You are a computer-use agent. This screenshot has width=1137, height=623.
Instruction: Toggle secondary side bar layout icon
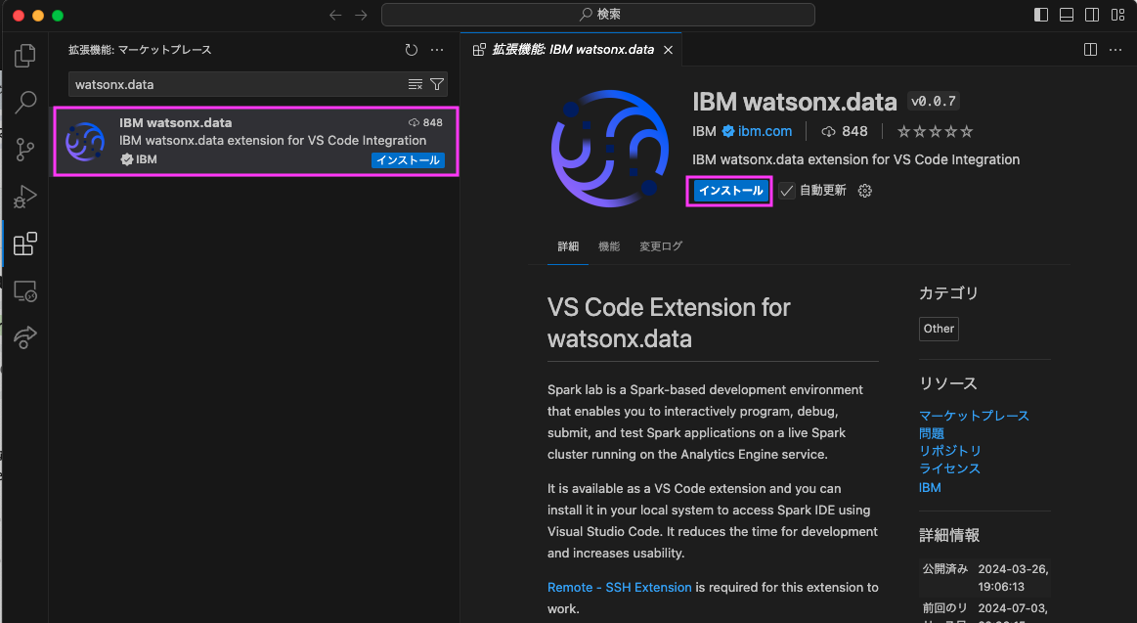pos(1091,15)
